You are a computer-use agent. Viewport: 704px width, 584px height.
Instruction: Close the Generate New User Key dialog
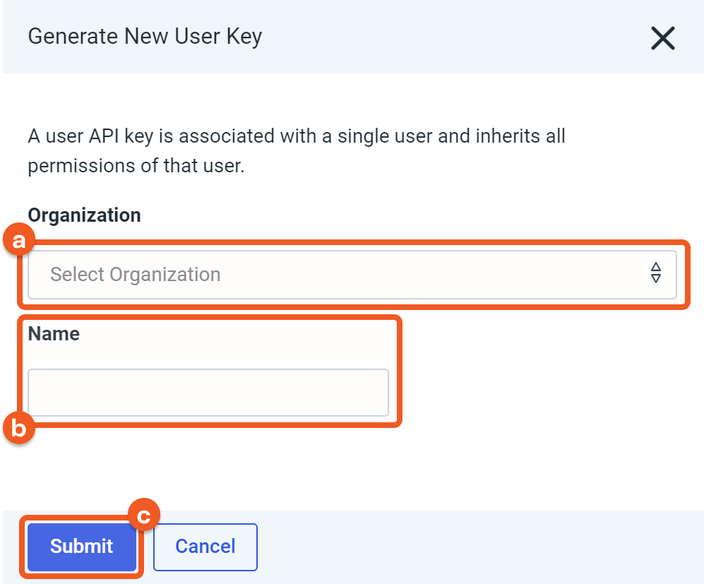click(x=662, y=38)
